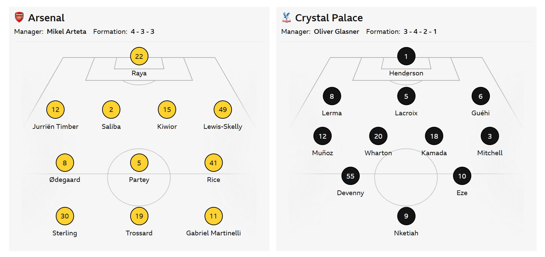Click Lacroix's number 5 black badge

(x=406, y=96)
